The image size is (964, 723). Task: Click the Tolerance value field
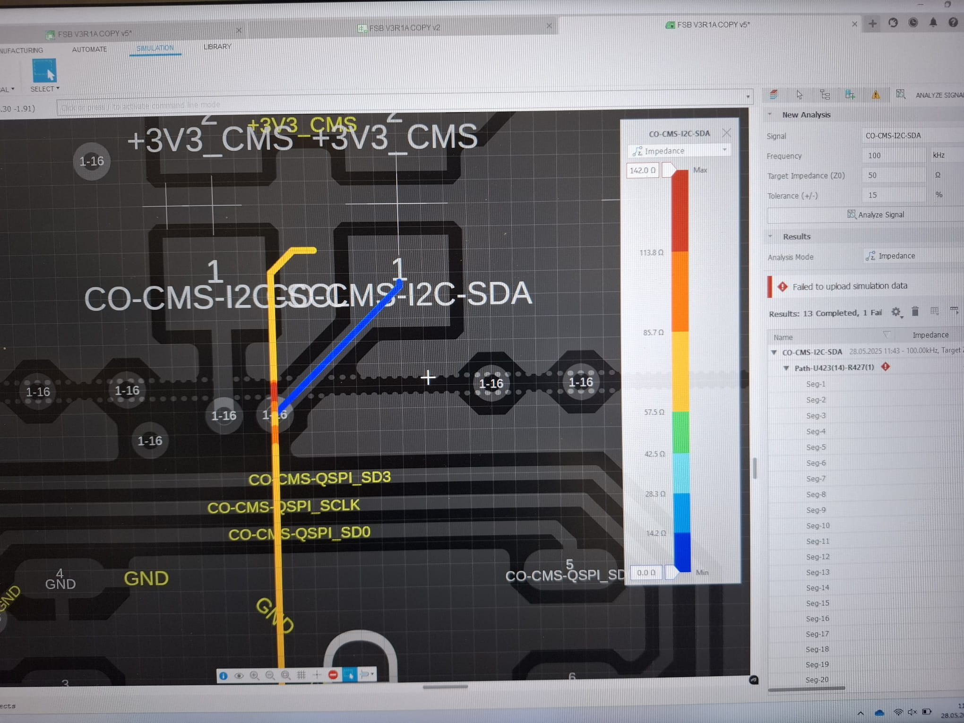[x=894, y=195]
